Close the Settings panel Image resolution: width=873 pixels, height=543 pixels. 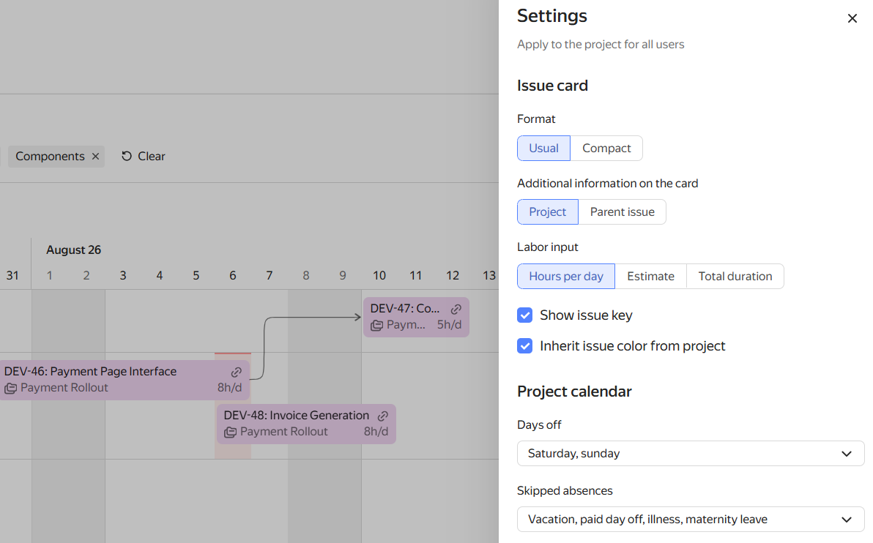coord(852,18)
